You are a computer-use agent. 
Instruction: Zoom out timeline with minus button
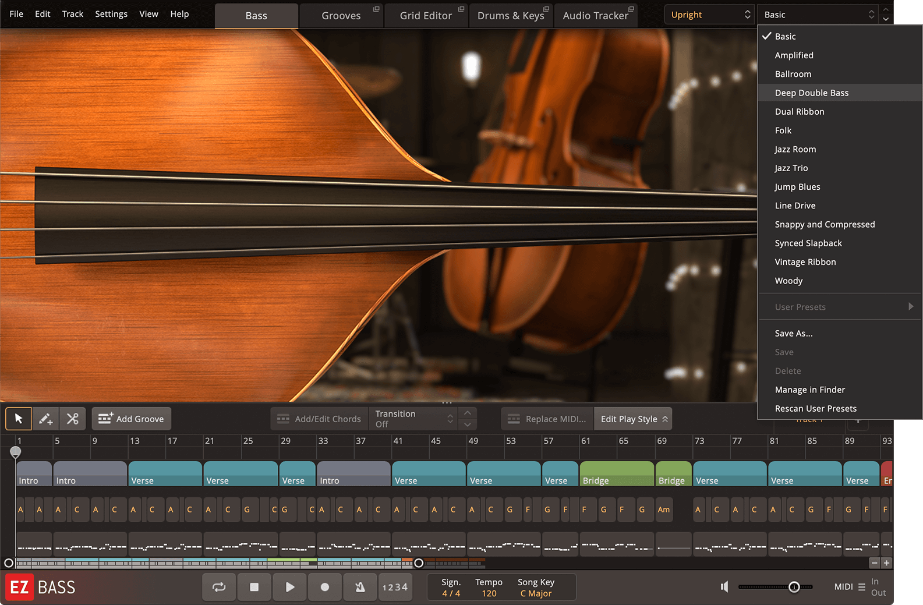(874, 563)
